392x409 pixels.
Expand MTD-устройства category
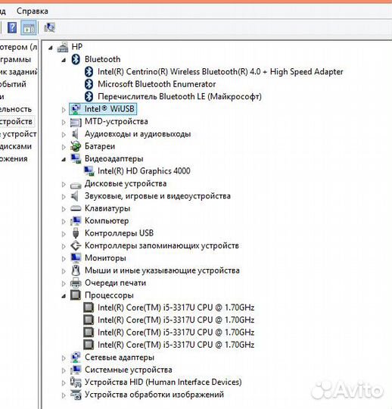[x=64, y=122]
